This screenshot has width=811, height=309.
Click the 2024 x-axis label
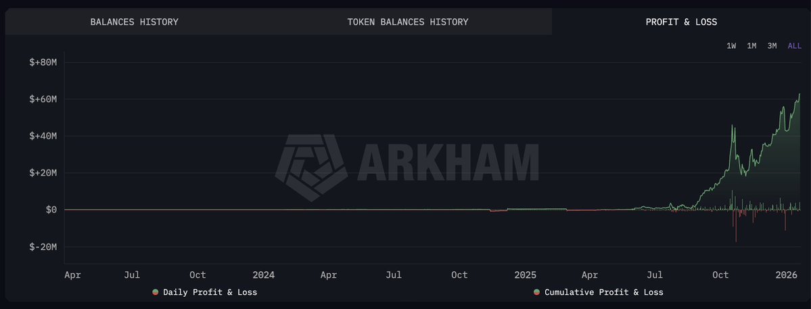[263, 275]
